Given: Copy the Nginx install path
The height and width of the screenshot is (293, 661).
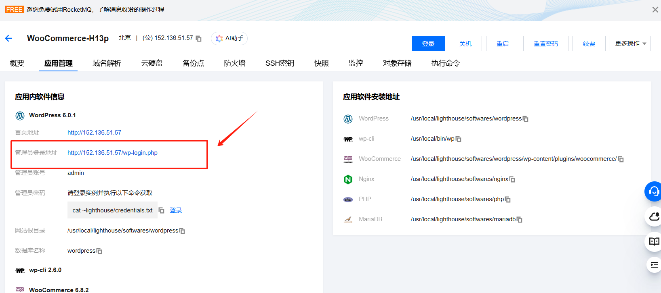Looking at the screenshot, I should tap(512, 179).
